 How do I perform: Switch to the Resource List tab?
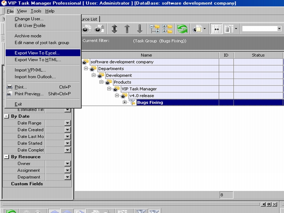click(90, 19)
